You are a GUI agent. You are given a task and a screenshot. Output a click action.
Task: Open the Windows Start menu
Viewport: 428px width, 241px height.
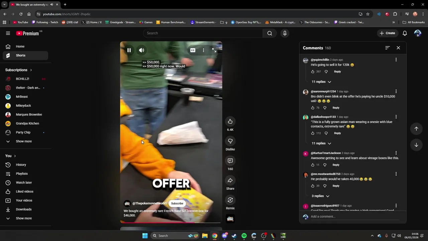click(145, 236)
